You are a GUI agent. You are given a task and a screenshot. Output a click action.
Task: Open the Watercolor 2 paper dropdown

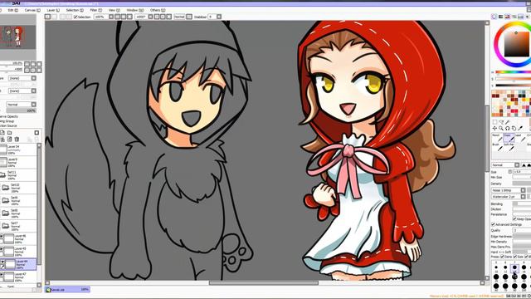click(509, 197)
